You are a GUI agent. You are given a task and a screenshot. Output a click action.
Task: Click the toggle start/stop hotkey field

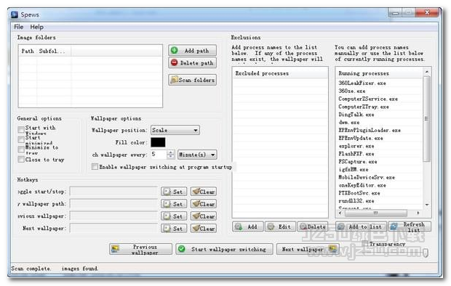tap(113, 192)
